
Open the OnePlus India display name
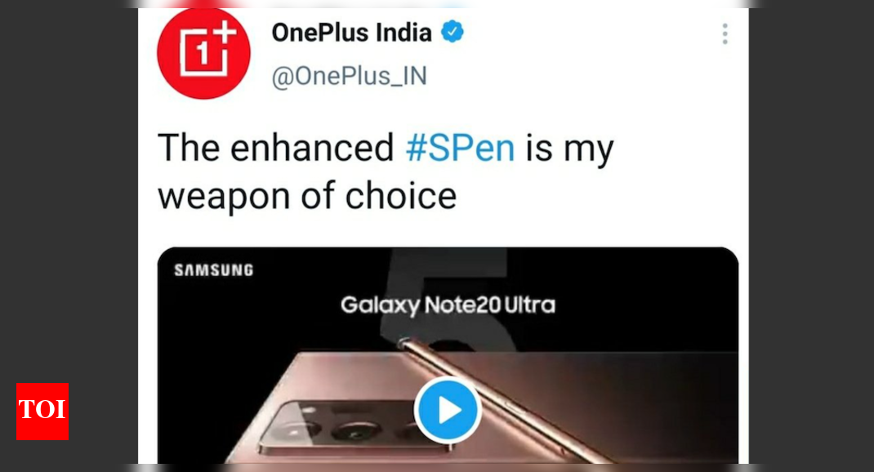tap(351, 33)
